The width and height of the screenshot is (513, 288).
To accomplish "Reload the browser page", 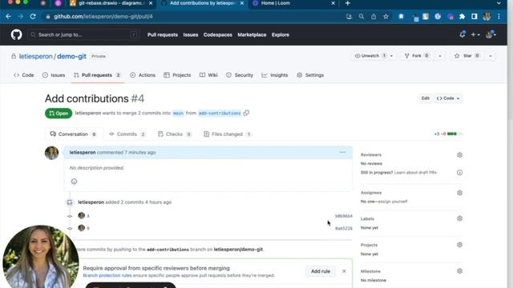I will coord(33,16).
